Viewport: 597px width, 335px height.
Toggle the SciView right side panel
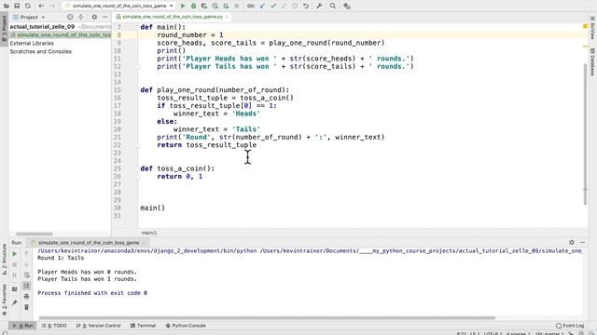(x=592, y=27)
